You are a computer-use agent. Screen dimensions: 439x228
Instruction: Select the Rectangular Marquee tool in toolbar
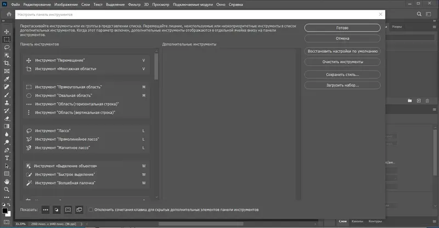7,39
